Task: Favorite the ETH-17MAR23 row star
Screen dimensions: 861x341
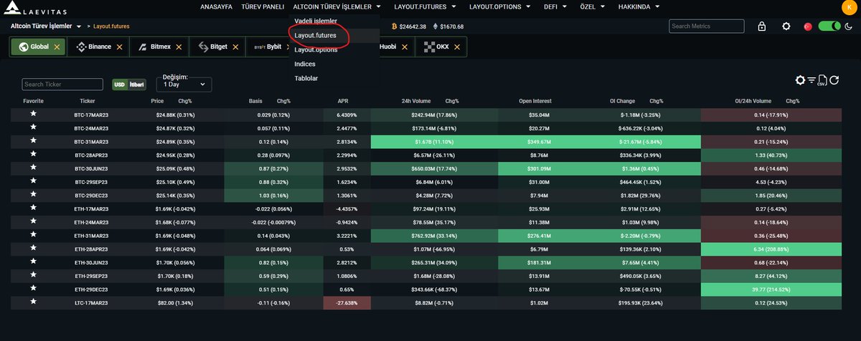Action: click(33, 208)
